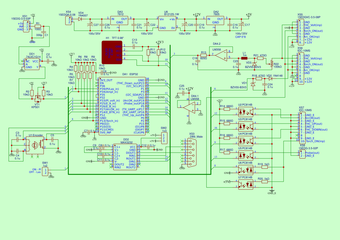Select the VD2 1N4148 diode symbol
This screenshot has height=240, width=340.
coord(270,79)
